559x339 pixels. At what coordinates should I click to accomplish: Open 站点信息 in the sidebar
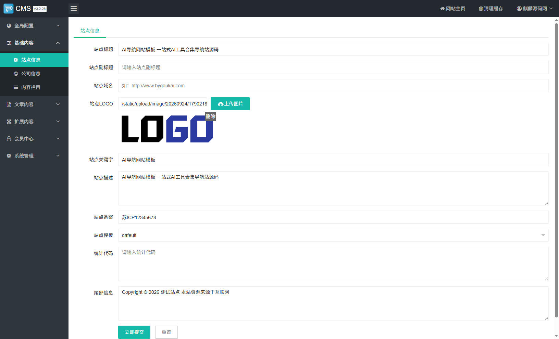(34, 60)
